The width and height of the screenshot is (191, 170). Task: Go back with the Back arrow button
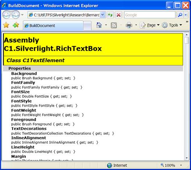[x=7, y=15]
